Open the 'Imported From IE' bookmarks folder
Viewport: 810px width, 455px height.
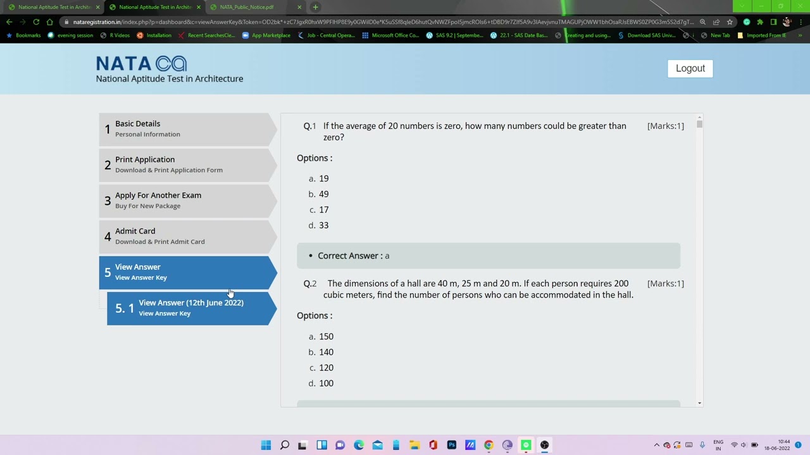(x=762, y=35)
